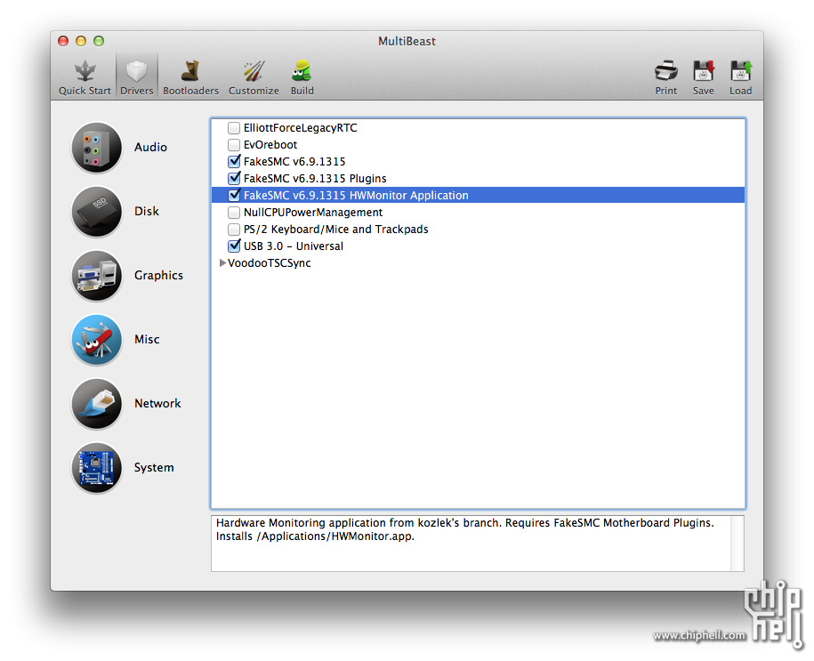Image resolution: width=814 pixels, height=661 pixels.
Task: Enable the NullCPUPowerManagement checkbox
Action: [234, 213]
